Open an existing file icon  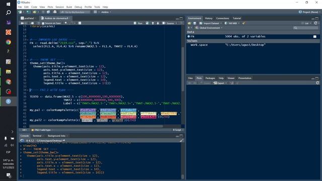pos(35,12)
